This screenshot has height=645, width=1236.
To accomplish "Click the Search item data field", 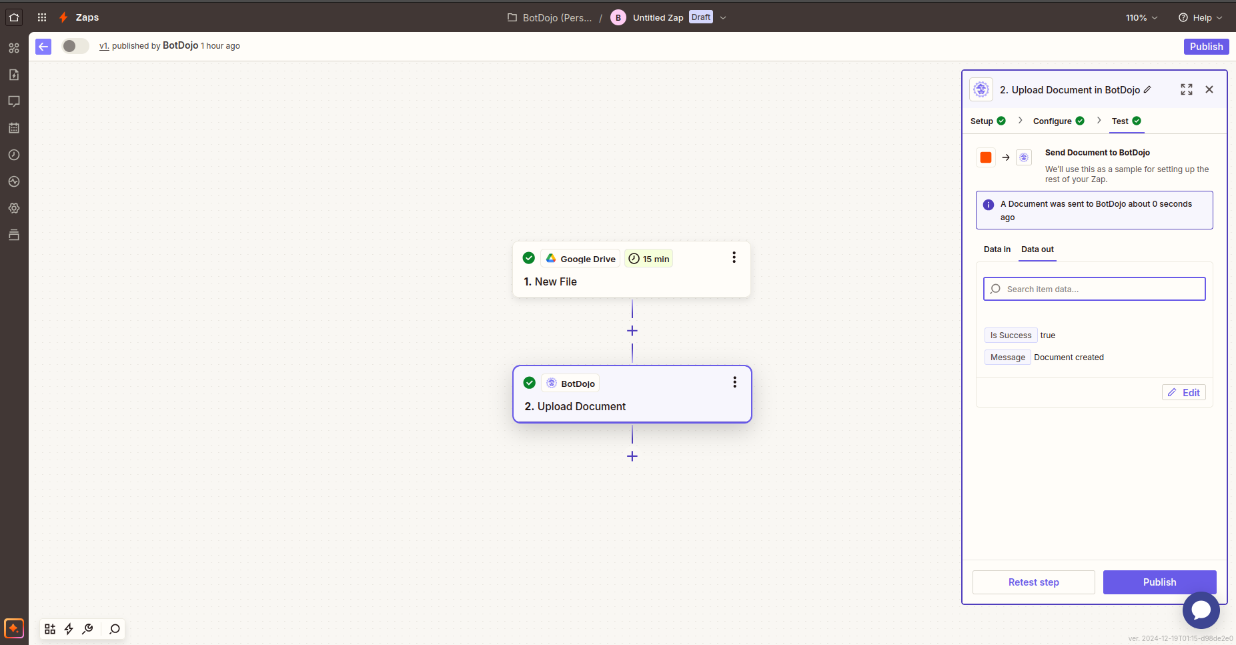I will pyautogui.click(x=1094, y=289).
